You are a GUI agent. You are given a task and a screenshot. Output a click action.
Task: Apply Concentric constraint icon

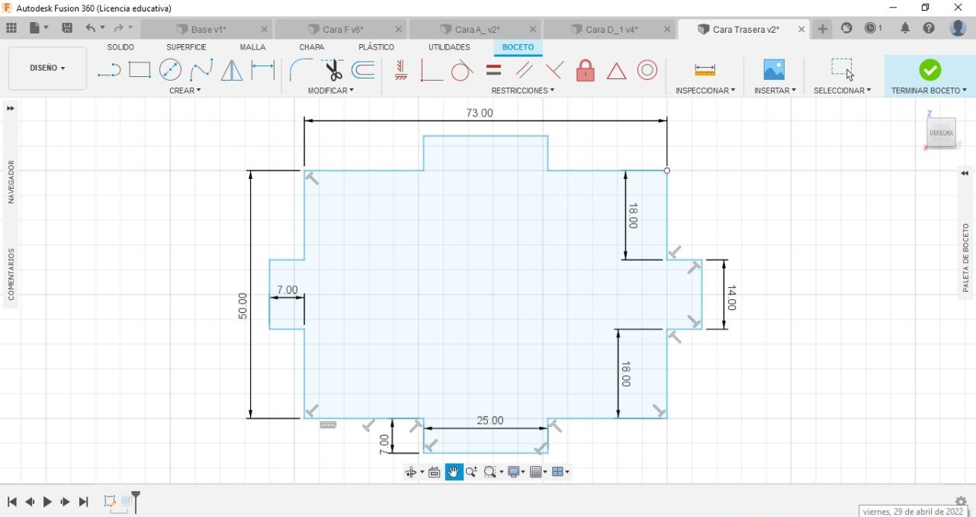tap(647, 70)
